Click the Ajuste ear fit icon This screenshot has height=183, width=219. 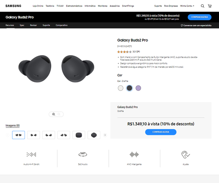[x=186, y=155]
